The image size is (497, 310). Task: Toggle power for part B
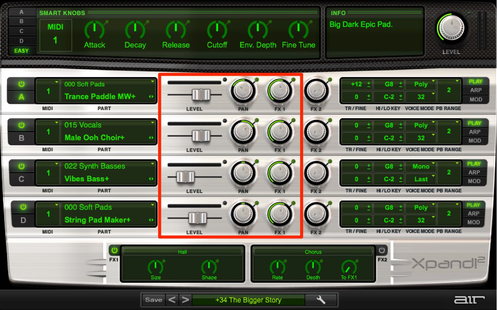pyautogui.click(x=21, y=125)
